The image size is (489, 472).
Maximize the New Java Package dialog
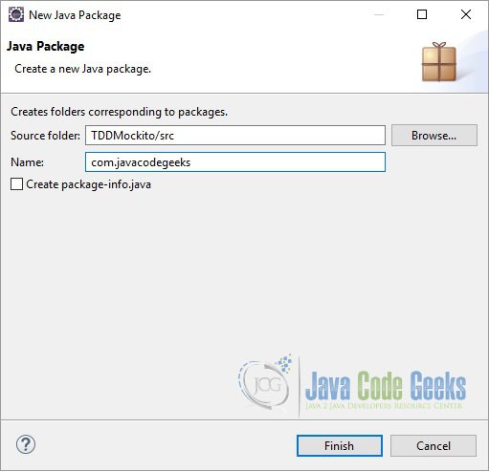pyautogui.click(x=422, y=14)
